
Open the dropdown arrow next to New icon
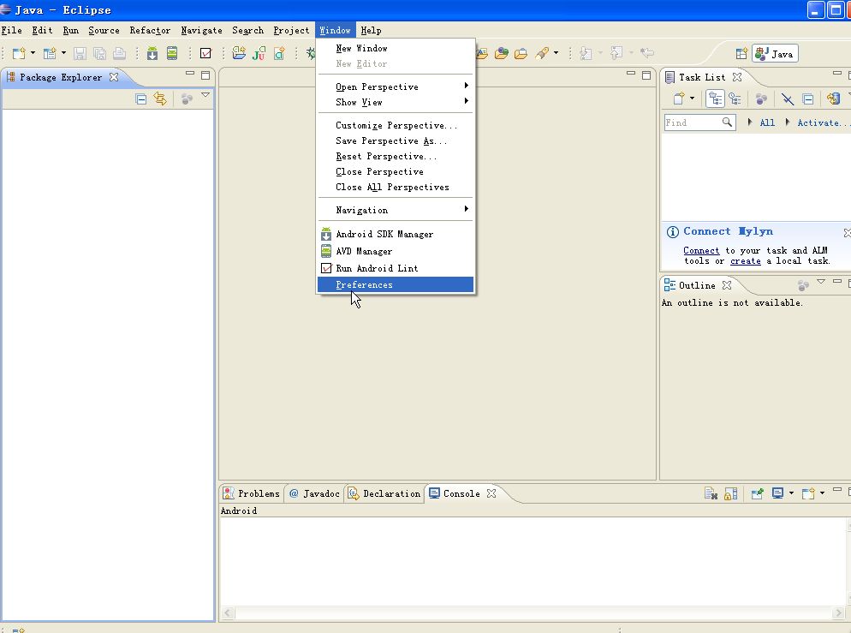click(x=33, y=53)
